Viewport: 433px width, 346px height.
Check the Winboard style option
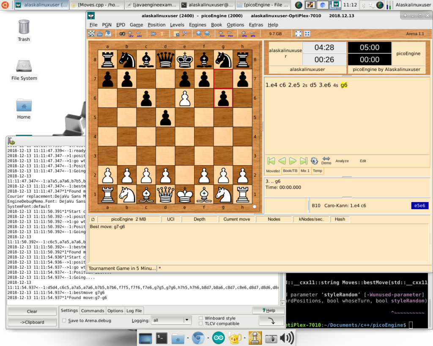pyautogui.click(x=201, y=318)
